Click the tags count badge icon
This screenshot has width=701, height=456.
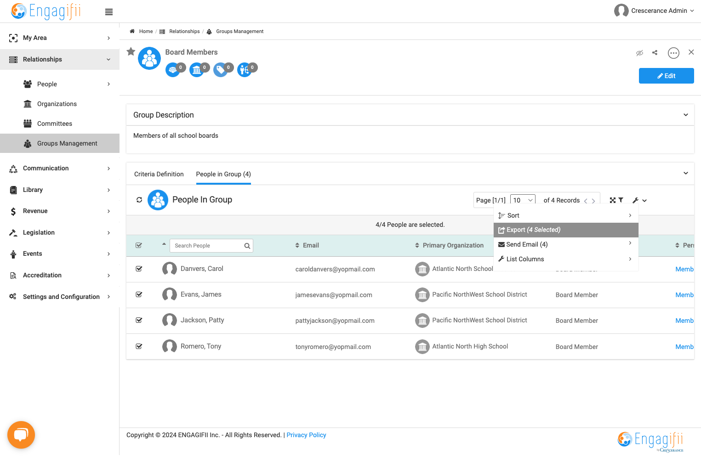tap(221, 70)
